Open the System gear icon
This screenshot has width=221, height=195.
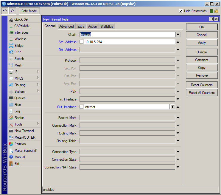coord(11,92)
